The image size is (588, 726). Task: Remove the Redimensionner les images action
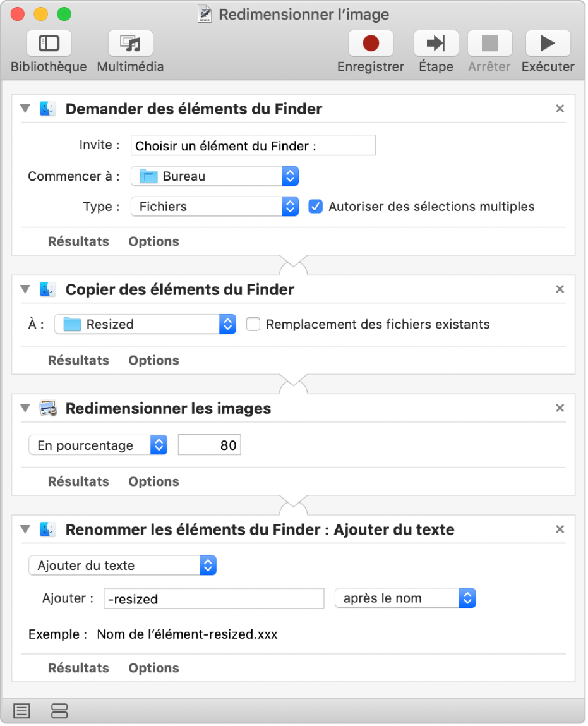pos(560,408)
